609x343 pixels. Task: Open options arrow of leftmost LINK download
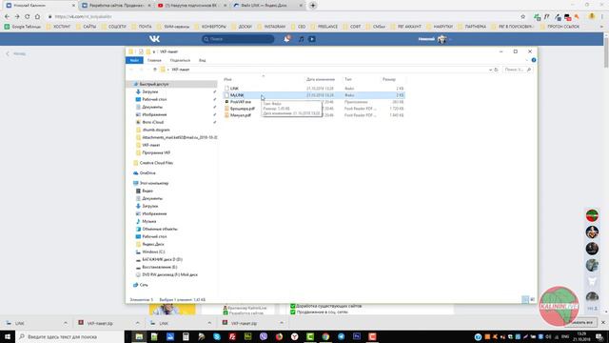pos(66,323)
